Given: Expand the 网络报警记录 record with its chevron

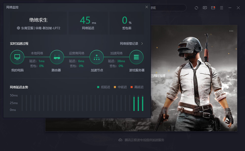Looking at the screenshot, I should click(x=142, y=43).
